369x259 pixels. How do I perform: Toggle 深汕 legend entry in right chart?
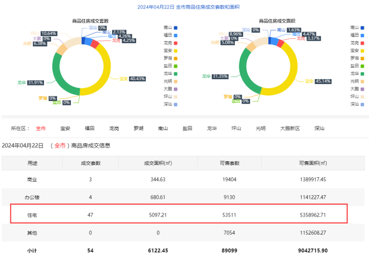click(x=355, y=104)
